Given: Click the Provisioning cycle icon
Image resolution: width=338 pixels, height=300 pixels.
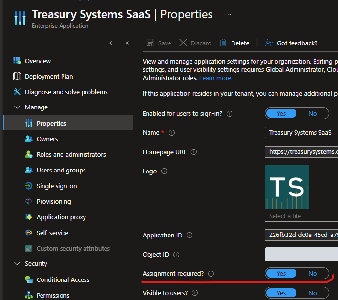Looking at the screenshot, I should point(29,201).
